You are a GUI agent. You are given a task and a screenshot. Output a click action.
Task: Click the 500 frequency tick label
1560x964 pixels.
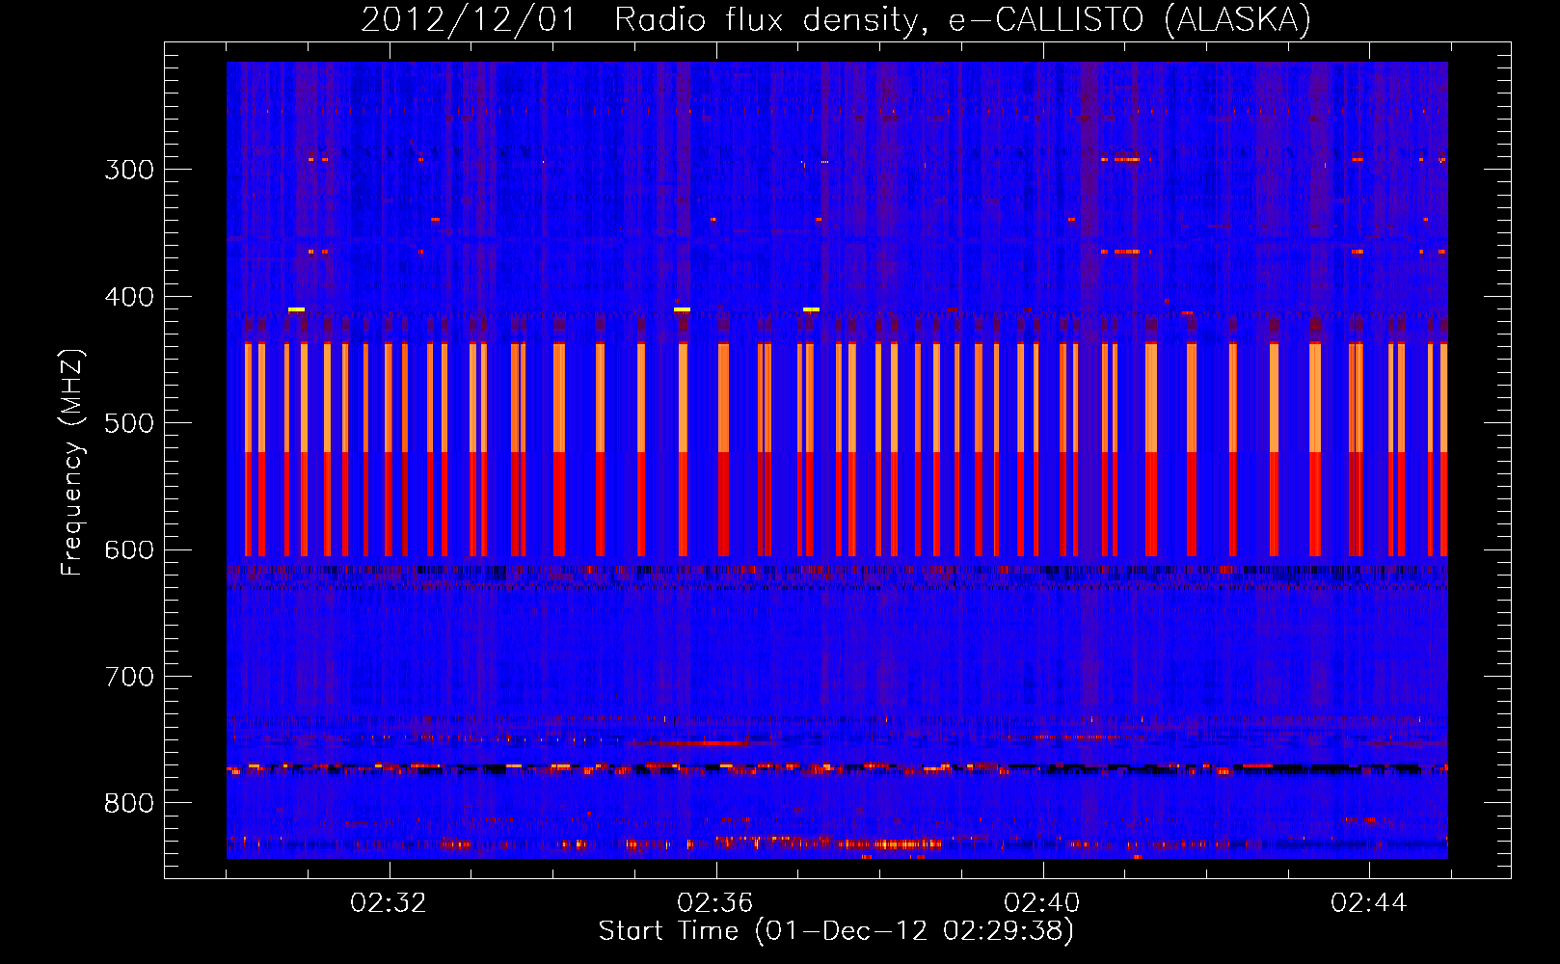(x=129, y=423)
